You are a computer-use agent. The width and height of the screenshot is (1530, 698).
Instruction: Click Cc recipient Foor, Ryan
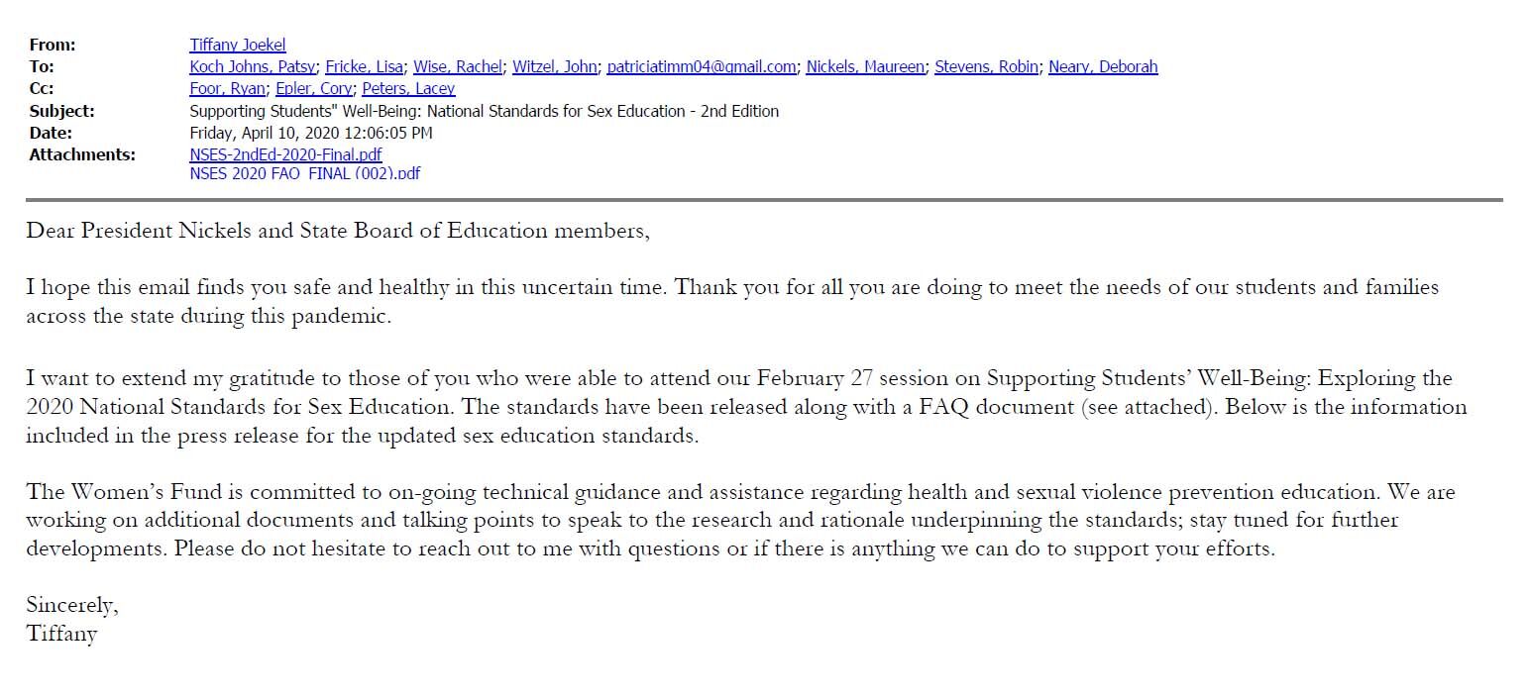pos(227,88)
